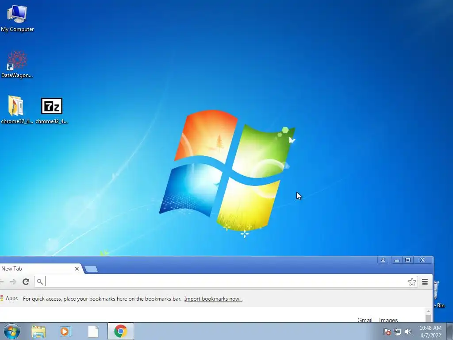Image resolution: width=453 pixels, height=340 pixels.
Task: Reload the page in Chrome
Action: 26,282
